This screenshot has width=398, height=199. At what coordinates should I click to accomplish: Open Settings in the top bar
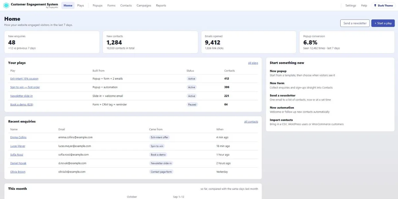coord(351,6)
